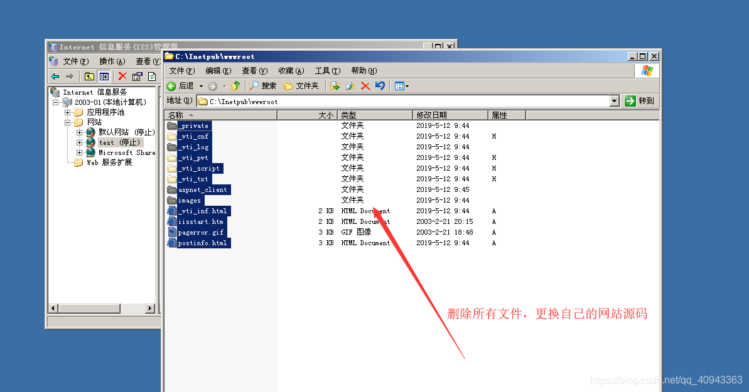
Task: Expand the 默认网站 (停止) tree node
Action: pos(79,133)
